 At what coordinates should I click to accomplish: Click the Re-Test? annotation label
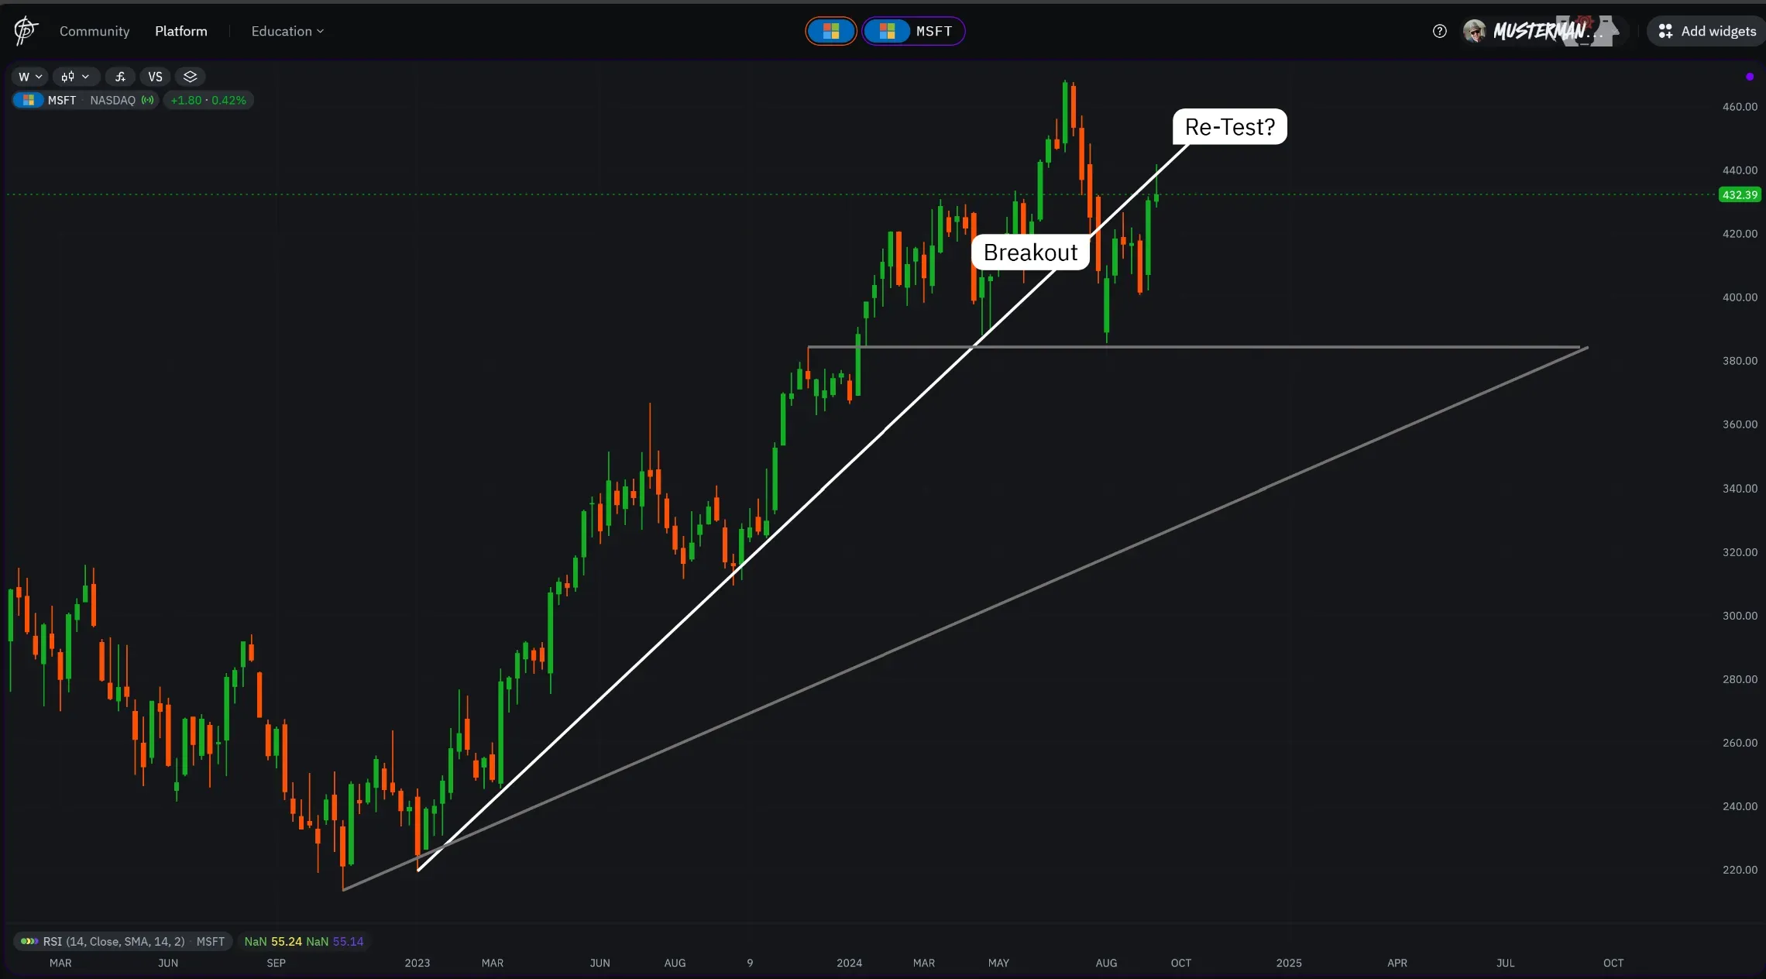tap(1230, 126)
